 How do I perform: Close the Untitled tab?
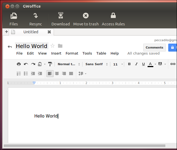coord(49,32)
